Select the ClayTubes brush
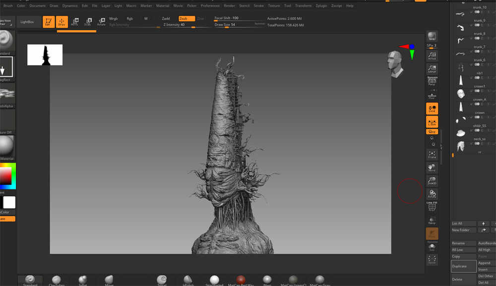496x286 pixels. [x=57, y=281]
